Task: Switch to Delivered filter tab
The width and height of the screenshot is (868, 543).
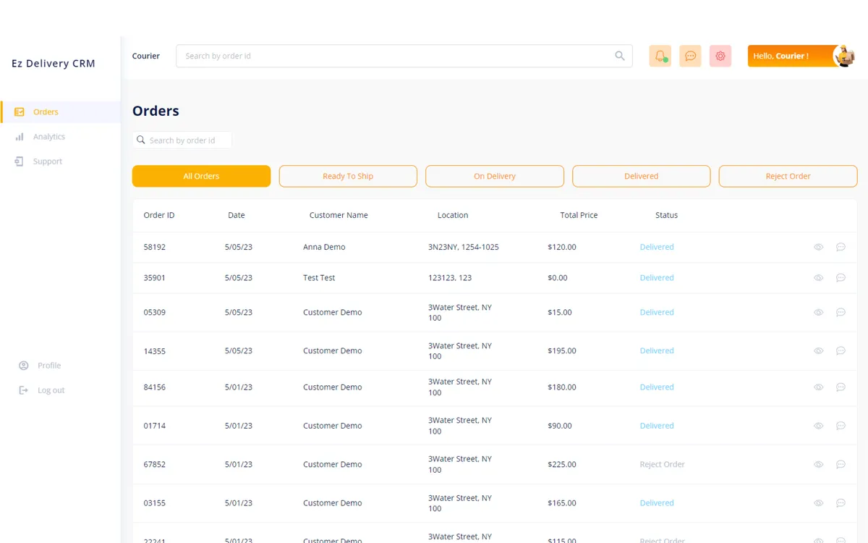Action: click(642, 176)
